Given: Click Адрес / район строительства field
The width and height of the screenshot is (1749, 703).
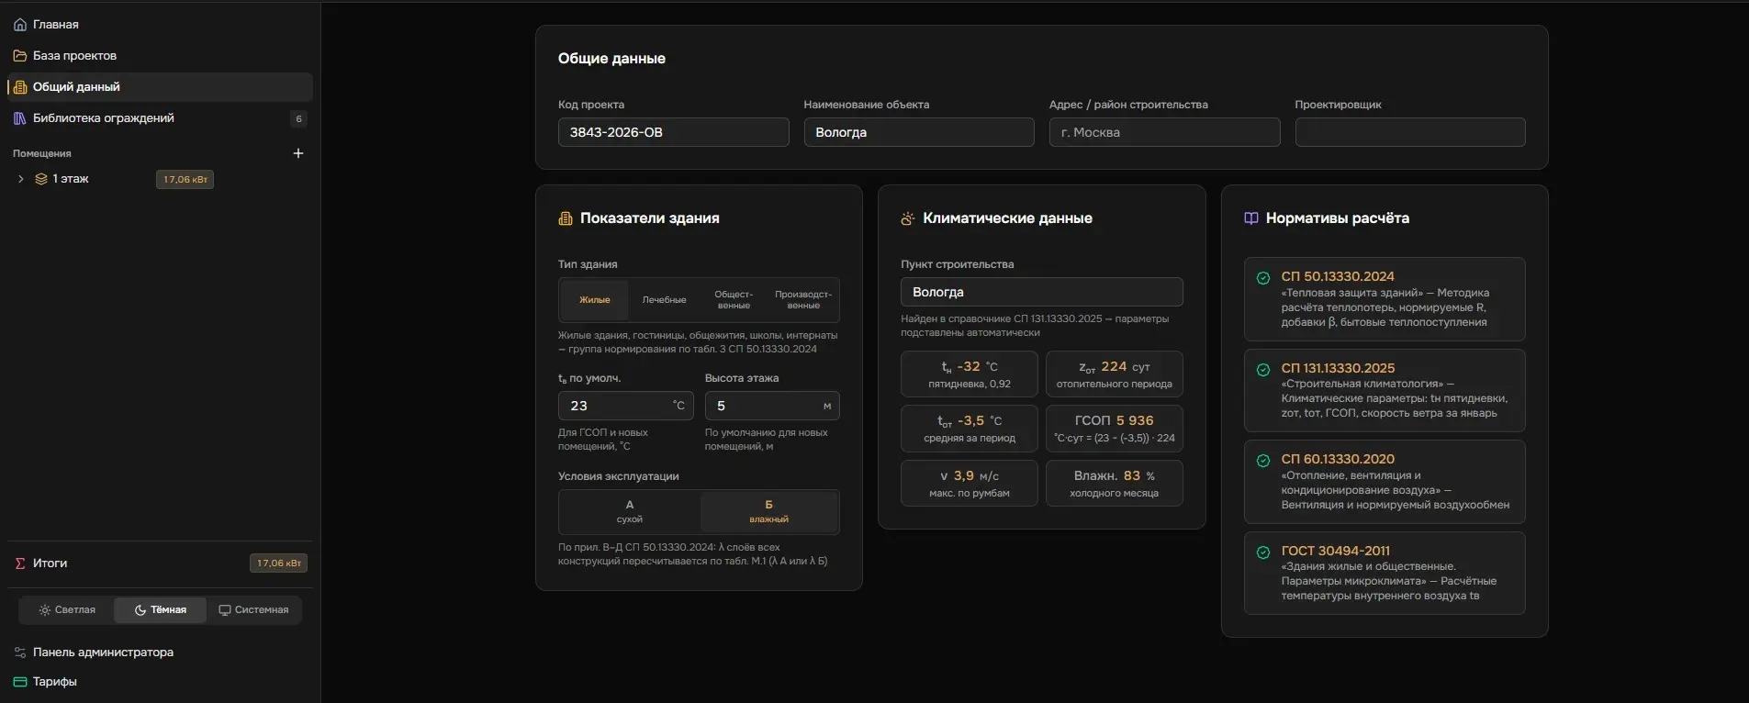Looking at the screenshot, I should click(x=1164, y=132).
